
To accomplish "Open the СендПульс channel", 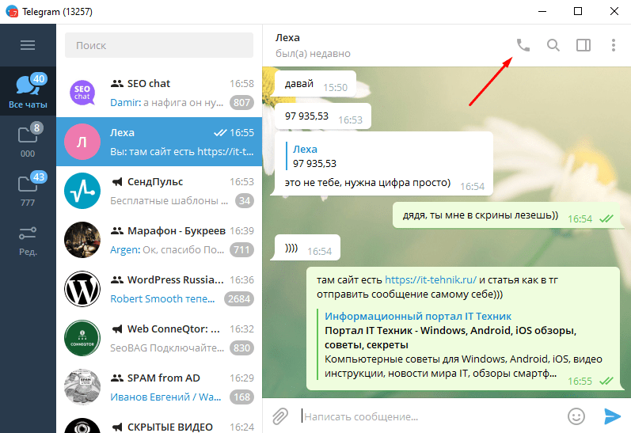I will coord(159,191).
